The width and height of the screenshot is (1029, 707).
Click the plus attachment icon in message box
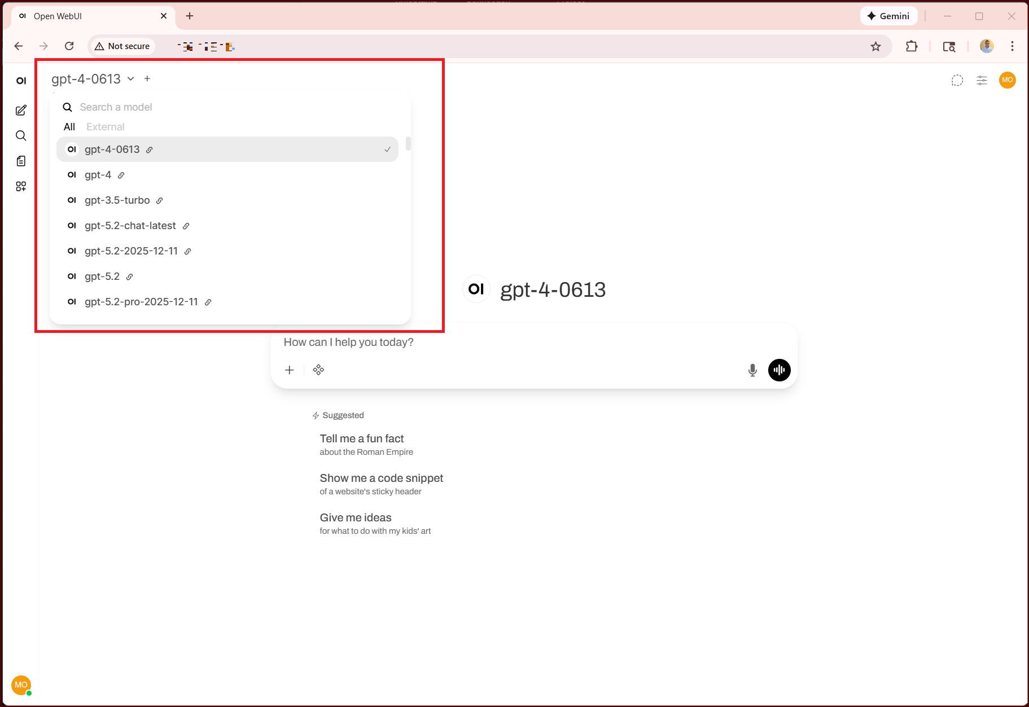tap(290, 370)
